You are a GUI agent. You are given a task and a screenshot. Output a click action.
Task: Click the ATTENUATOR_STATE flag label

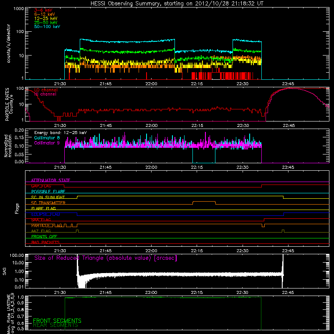point(51,180)
